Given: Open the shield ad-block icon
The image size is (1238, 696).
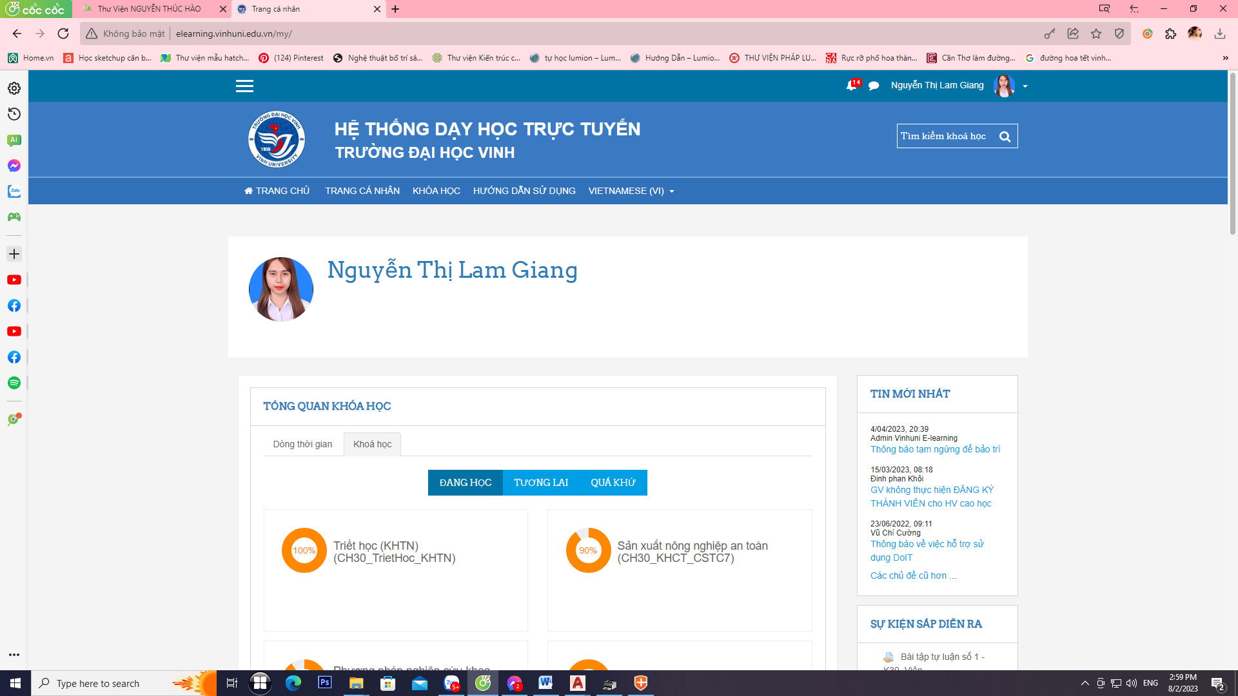Looking at the screenshot, I should point(1119,34).
